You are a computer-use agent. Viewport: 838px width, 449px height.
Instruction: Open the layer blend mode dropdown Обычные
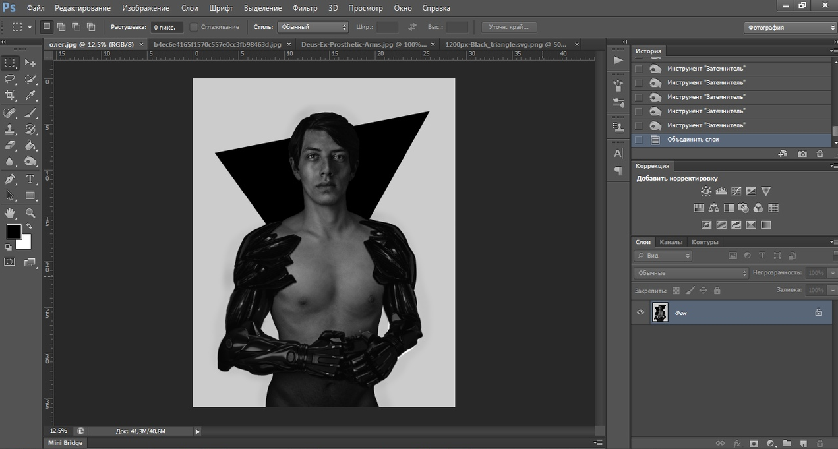(x=691, y=273)
